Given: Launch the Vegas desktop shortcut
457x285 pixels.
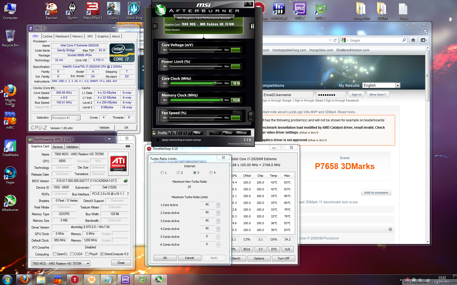Looking at the screenshot, I should pos(10,176).
